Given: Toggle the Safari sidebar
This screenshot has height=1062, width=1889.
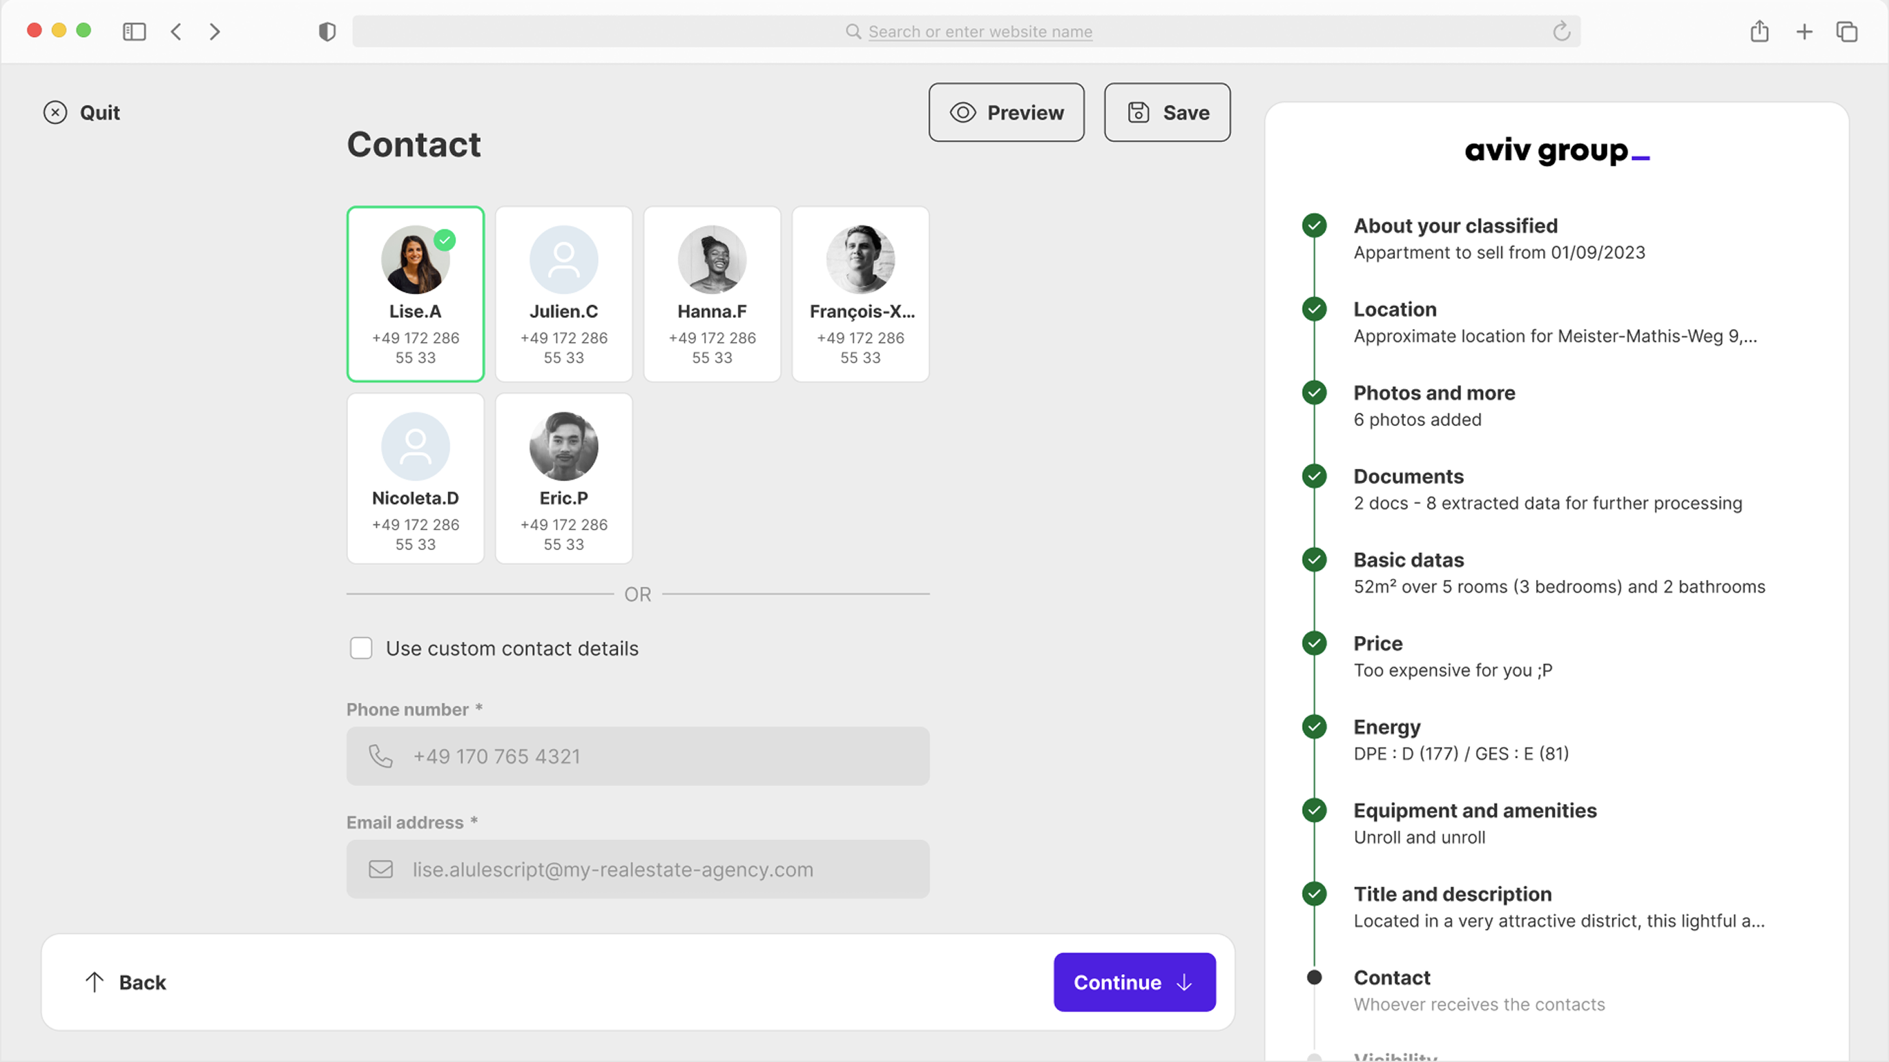Looking at the screenshot, I should (x=134, y=31).
